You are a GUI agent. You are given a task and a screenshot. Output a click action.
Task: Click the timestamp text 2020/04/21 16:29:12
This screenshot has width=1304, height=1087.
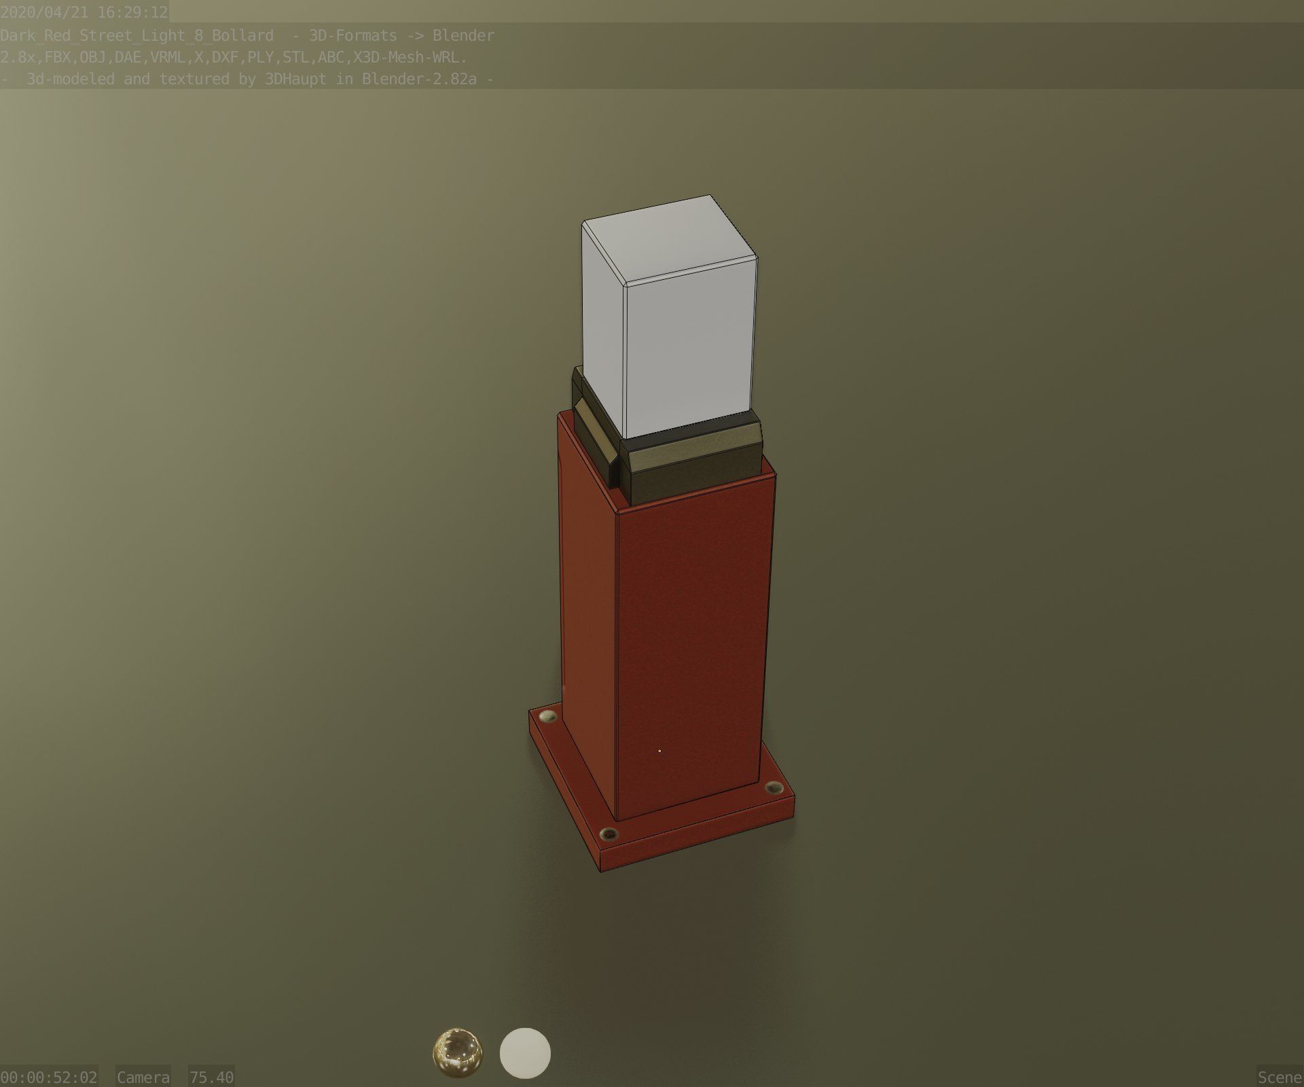(x=84, y=12)
